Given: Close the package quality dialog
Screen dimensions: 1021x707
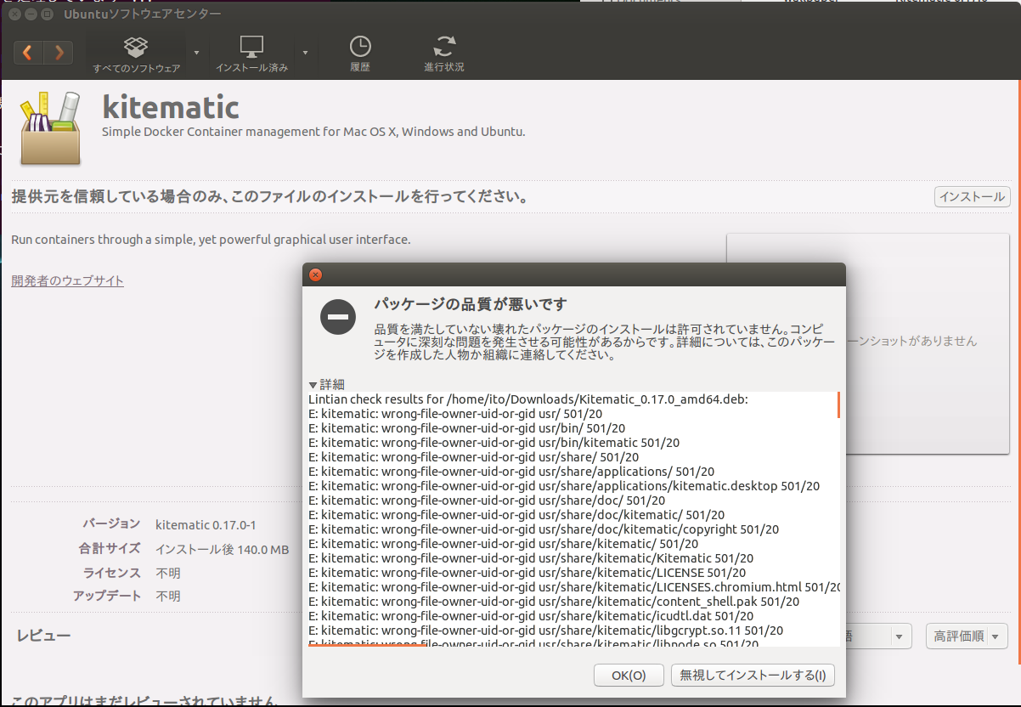Looking at the screenshot, I should (315, 274).
